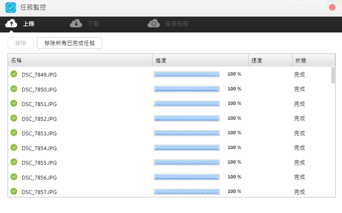The image size is (342, 213).
Task: Click progress bar of DSC_7849.JPG
Action: (187, 74)
